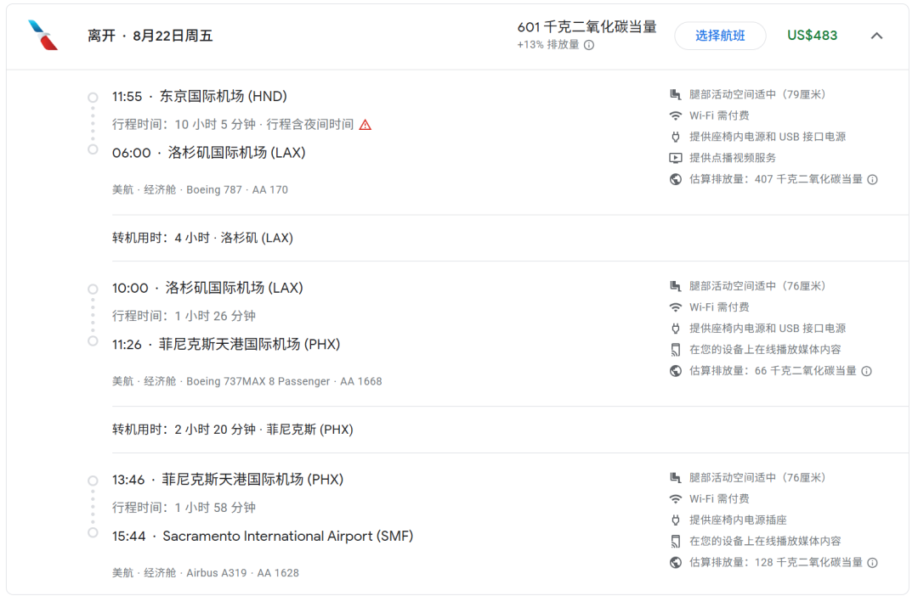Click info icon beside 128 千克二氧化碳当量
918x596 pixels.
coord(872,563)
